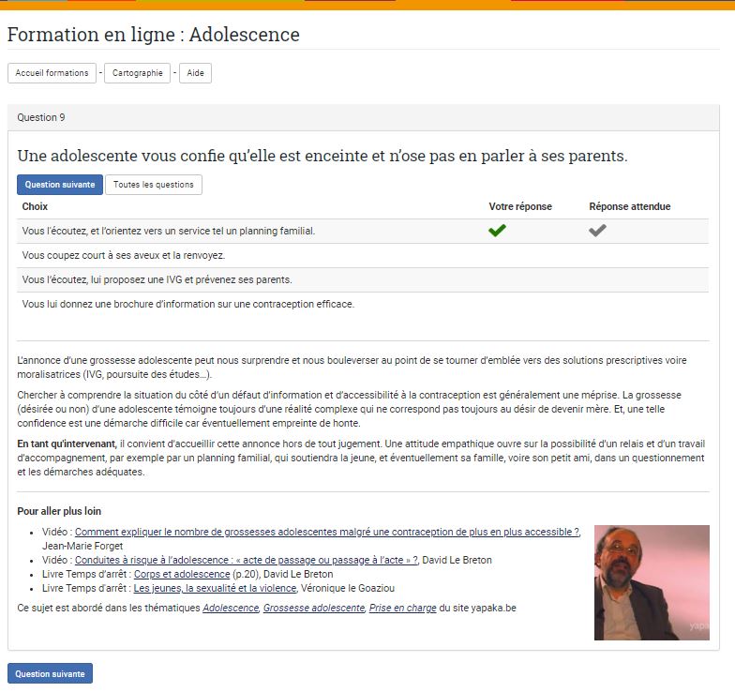This screenshot has width=735, height=692.
Task: Open Accueil formations page
Action: [x=52, y=73]
